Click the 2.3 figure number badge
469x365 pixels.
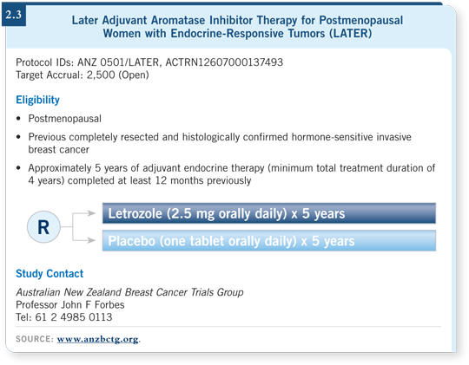[x=14, y=14]
